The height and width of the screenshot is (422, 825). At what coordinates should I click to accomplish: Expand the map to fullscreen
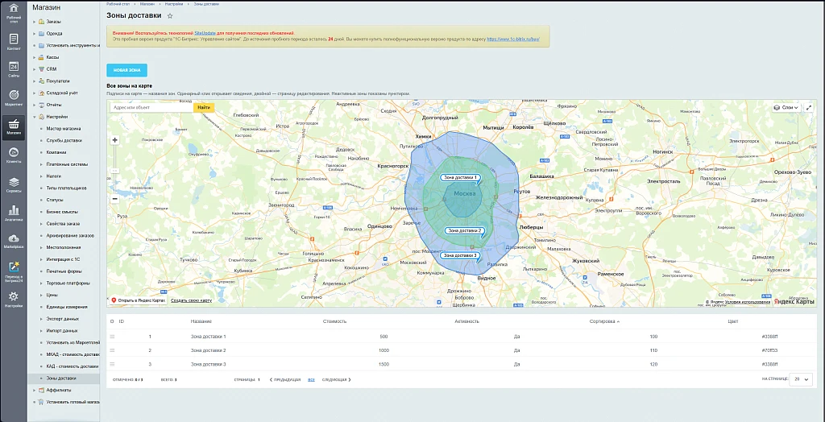coord(809,107)
